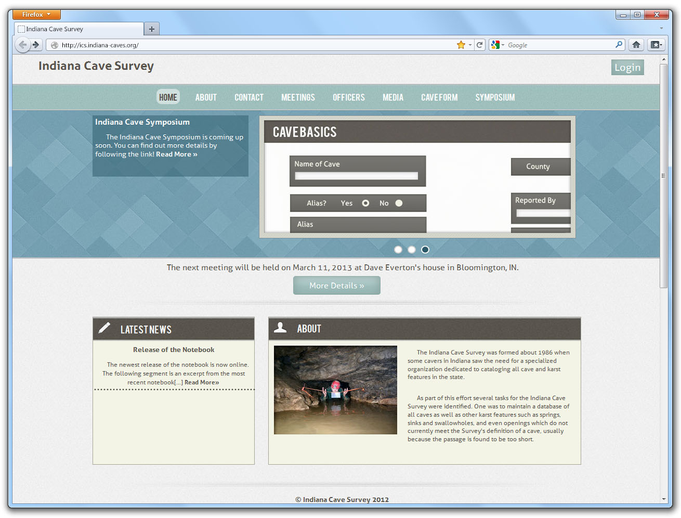
Task: Open the Meetings navigation item
Action: [298, 97]
